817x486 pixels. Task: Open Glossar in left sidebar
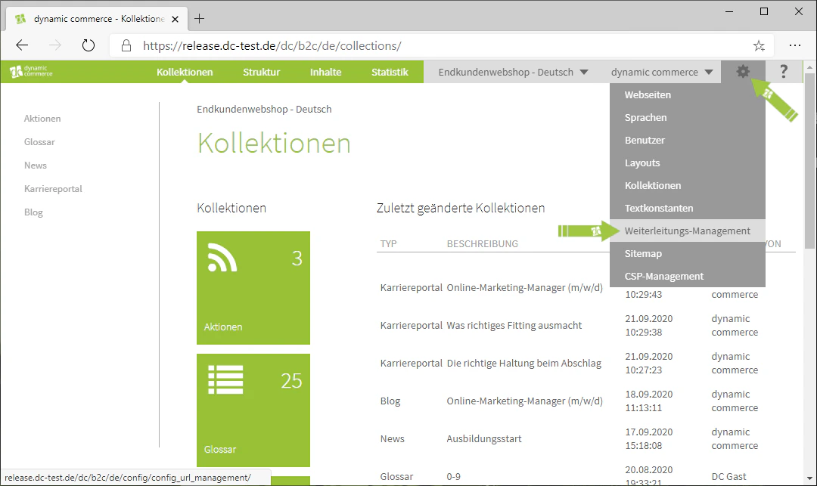pos(39,142)
